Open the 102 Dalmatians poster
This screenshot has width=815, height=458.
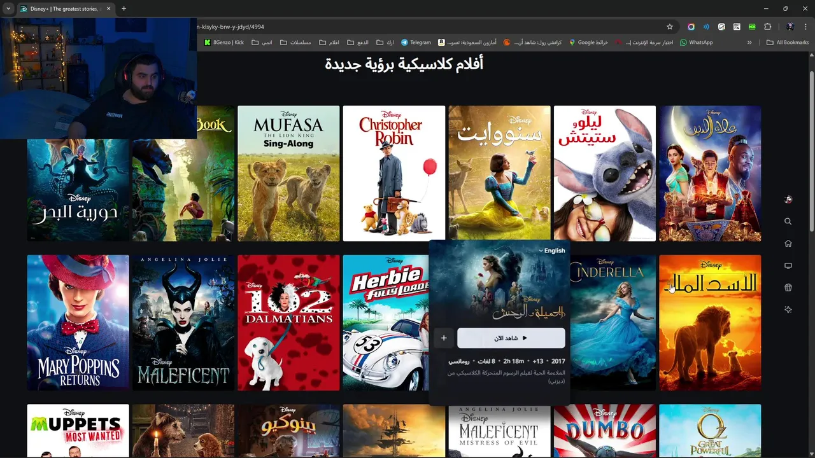tap(288, 323)
